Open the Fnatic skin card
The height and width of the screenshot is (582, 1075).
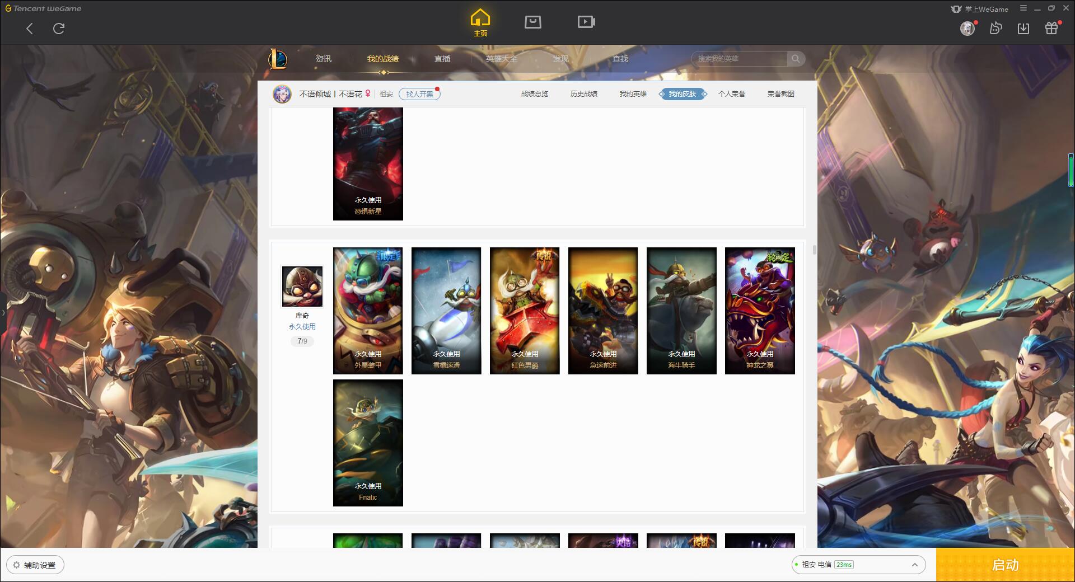[368, 443]
